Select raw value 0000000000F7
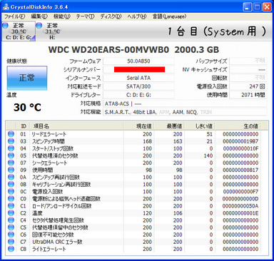This screenshot has height=261, width=274. coord(240,192)
